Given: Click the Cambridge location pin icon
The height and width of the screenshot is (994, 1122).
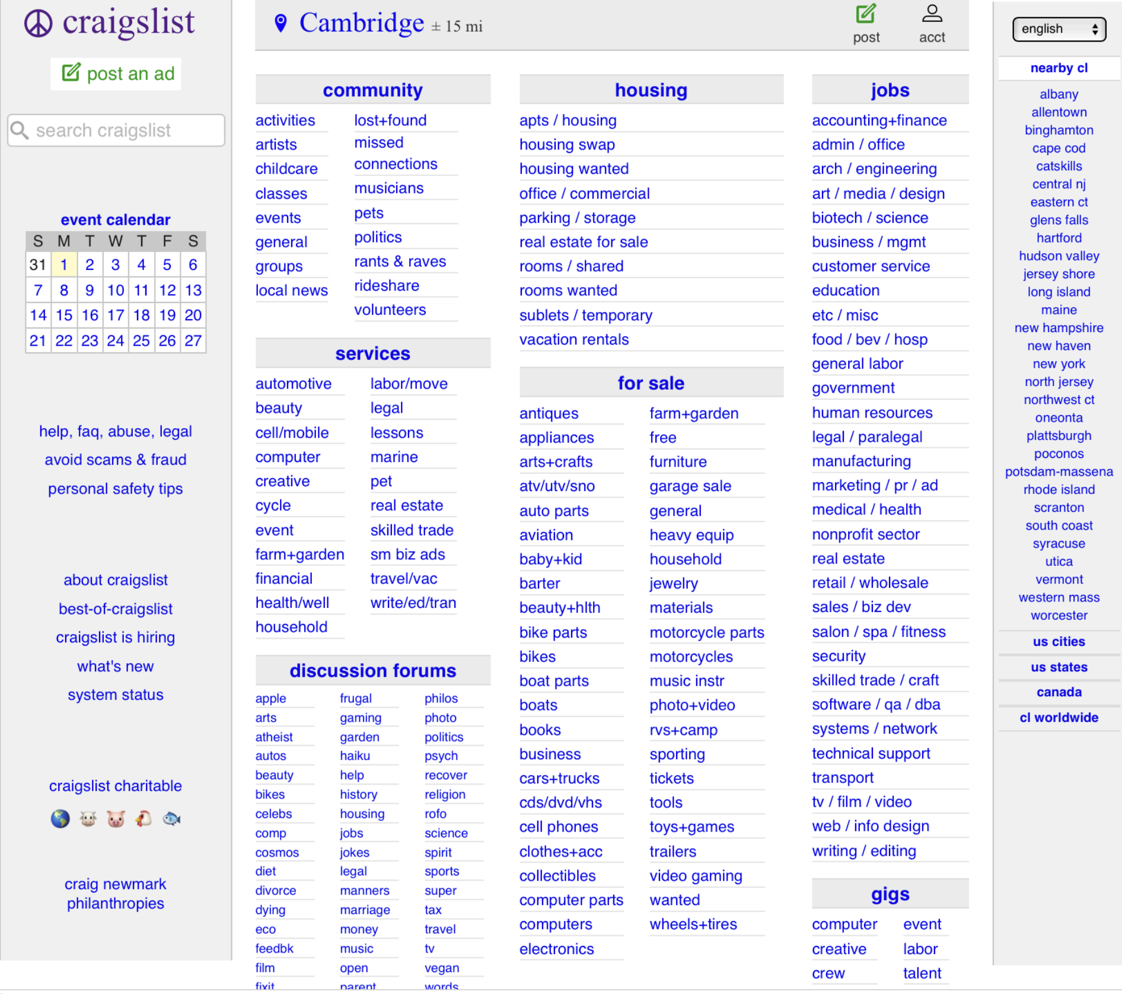Looking at the screenshot, I should pos(280,23).
